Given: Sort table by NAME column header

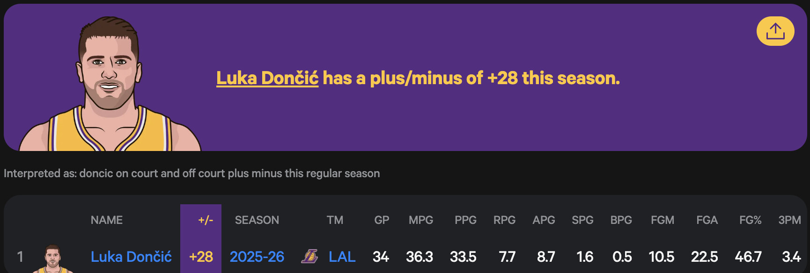Looking at the screenshot, I should point(107,220).
